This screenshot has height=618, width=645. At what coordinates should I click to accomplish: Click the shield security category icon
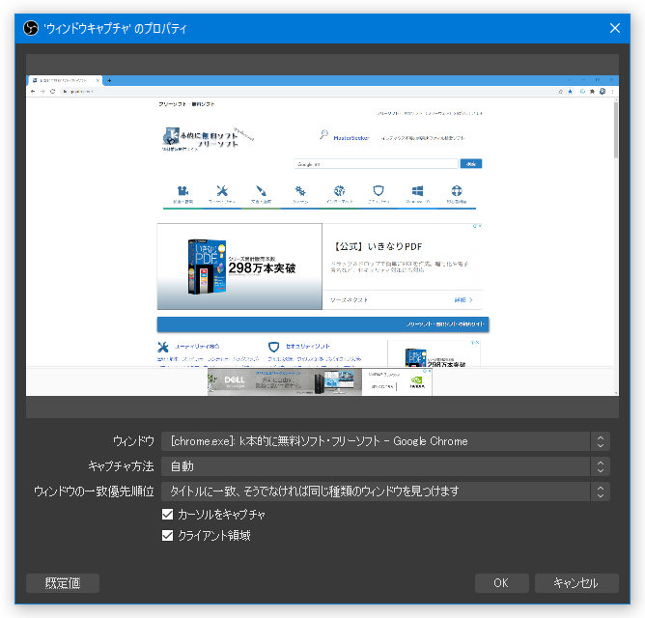pos(379,190)
